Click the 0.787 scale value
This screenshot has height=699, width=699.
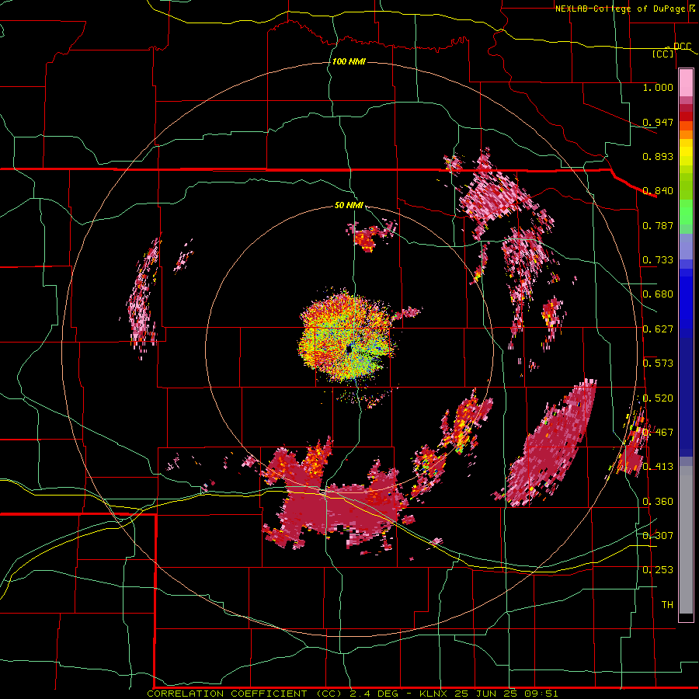[658, 225]
